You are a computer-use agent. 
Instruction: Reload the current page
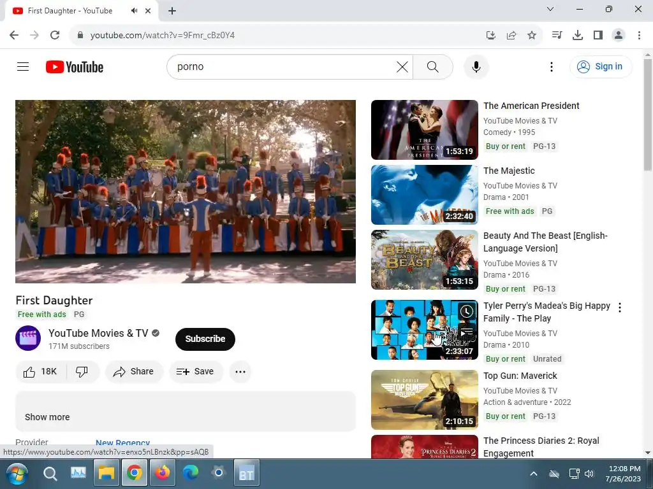[x=55, y=35]
